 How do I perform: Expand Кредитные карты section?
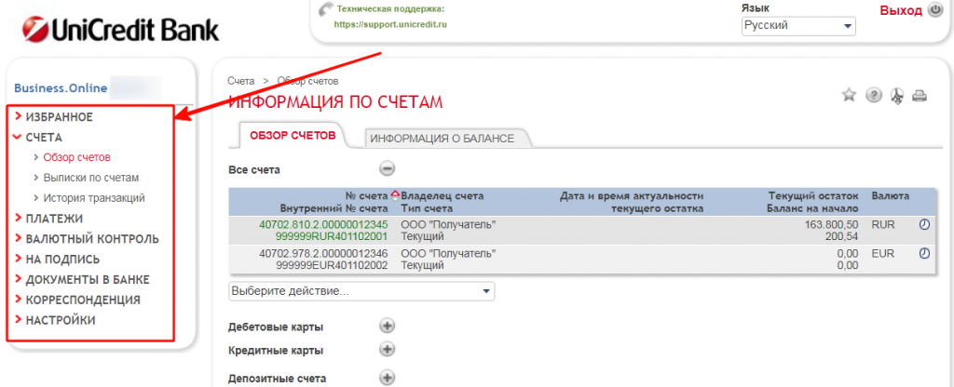click(x=387, y=350)
